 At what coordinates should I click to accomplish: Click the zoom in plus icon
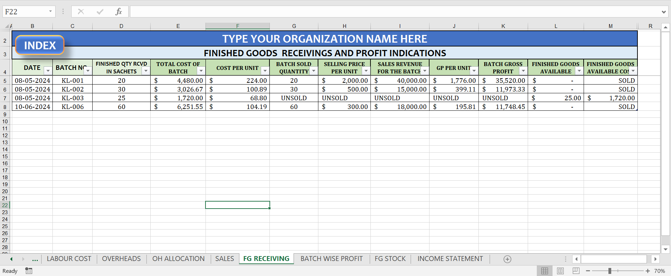tap(648, 271)
